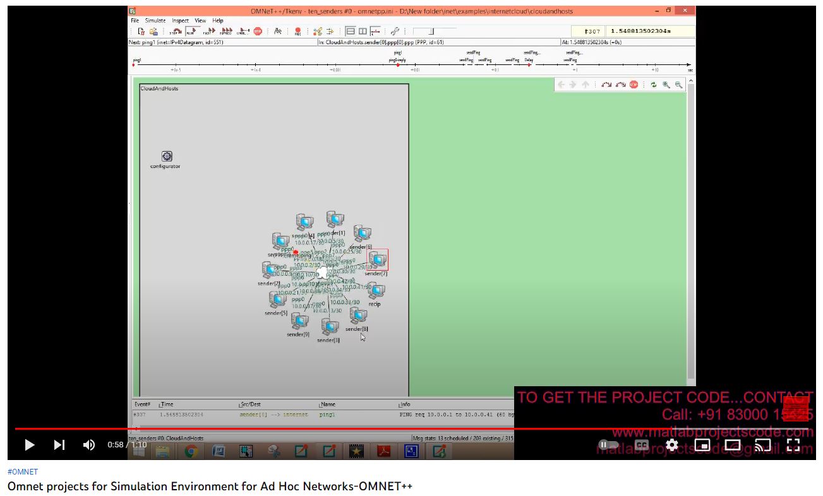This screenshot has height=496, width=823.
Task: Open the Simulate menu
Action: coord(155,21)
